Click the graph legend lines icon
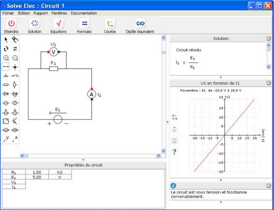 pos(174,141)
